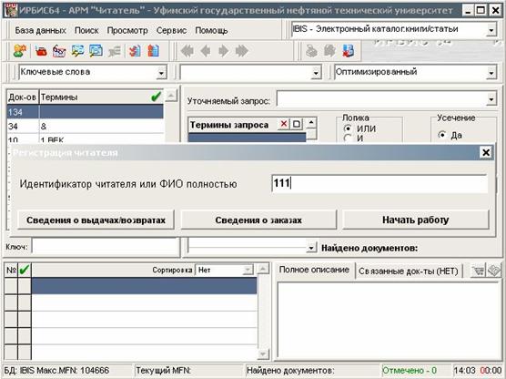Open the Сортировка Нет dropdown

point(248,270)
